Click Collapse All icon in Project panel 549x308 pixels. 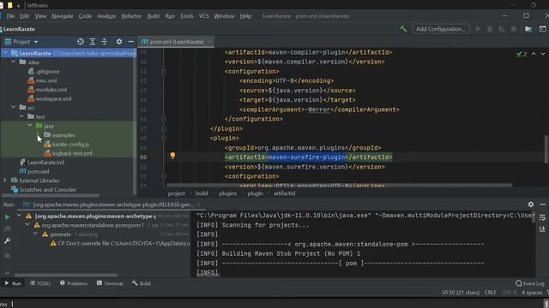[x=105, y=42]
